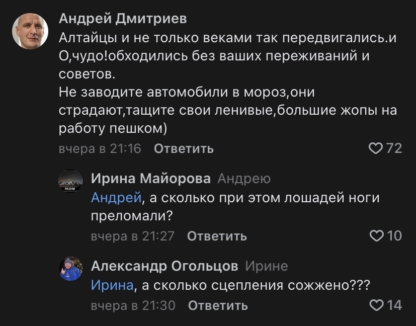416x326 pixels.
Task: Click the blue 'Андрей' mention
Action: point(116,198)
